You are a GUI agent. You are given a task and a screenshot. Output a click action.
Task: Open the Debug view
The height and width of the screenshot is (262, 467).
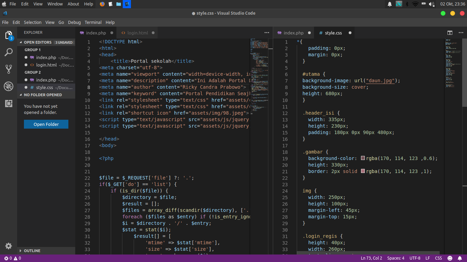9,86
